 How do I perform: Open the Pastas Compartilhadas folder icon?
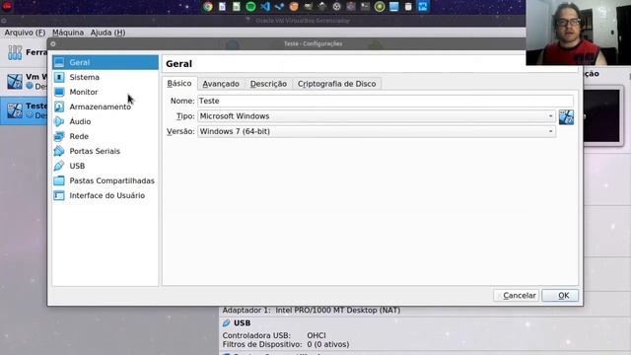click(x=59, y=180)
